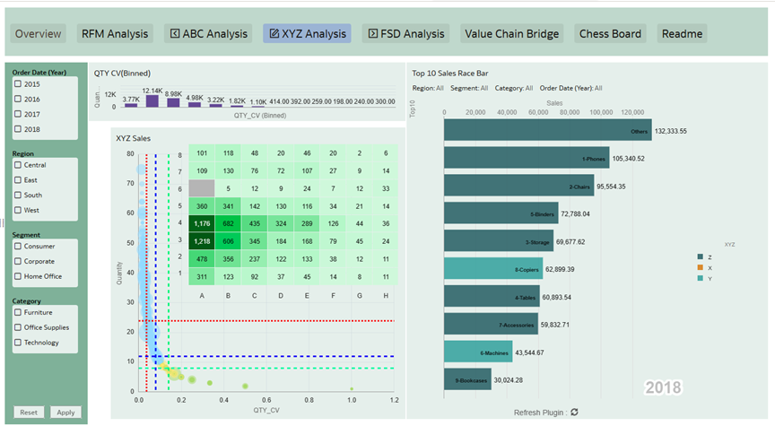Image resolution: width=775 pixels, height=426 pixels.
Task: Open the Overview tab
Action: coord(38,33)
